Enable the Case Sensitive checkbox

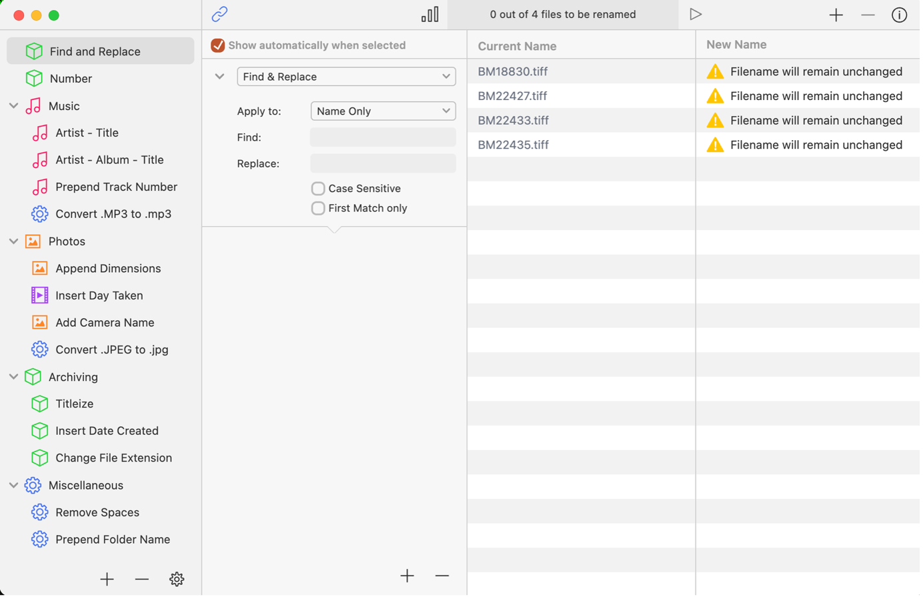pyautogui.click(x=318, y=189)
